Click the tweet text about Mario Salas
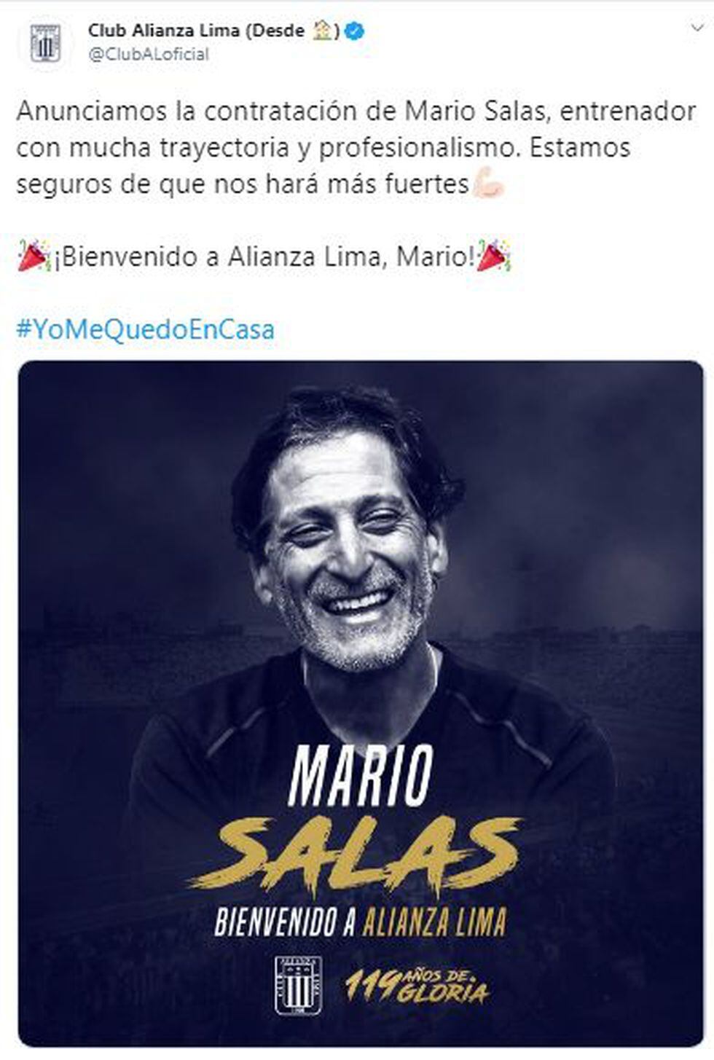 point(356,148)
